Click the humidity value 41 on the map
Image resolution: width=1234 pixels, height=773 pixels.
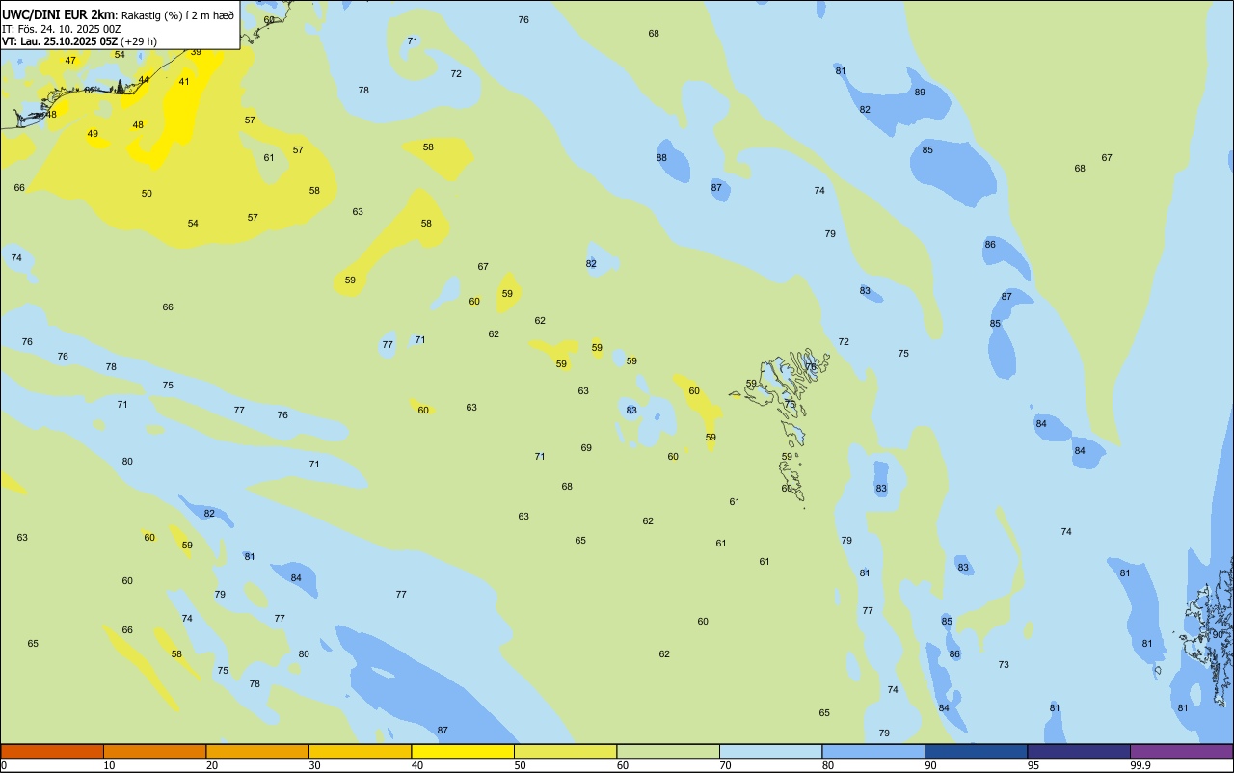(x=184, y=82)
